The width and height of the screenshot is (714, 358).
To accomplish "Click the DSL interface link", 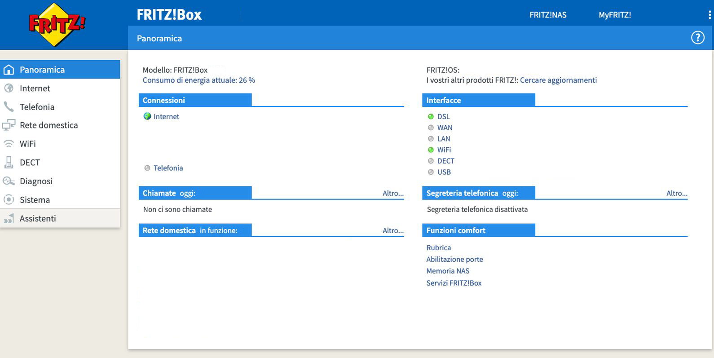I will point(444,116).
